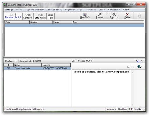Viewport: 150px width, 116px height.
Task: Click the 000 index cell
Action: (9, 68)
